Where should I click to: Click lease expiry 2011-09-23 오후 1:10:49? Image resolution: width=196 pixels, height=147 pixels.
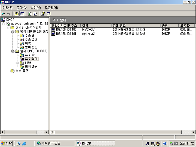[x=129, y=34]
